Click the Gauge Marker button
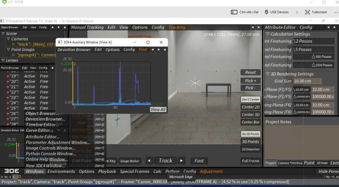339x187 pixels. (x=130, y=161)
